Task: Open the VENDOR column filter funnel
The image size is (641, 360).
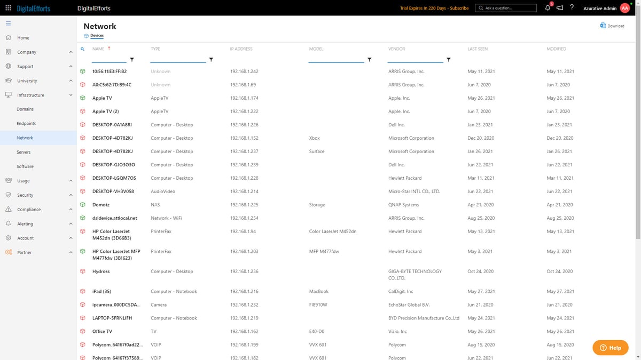Action: click(x=448, y=60)
